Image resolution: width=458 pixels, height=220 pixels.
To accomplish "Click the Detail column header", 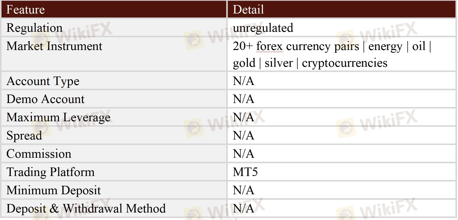I will [248, 9].
